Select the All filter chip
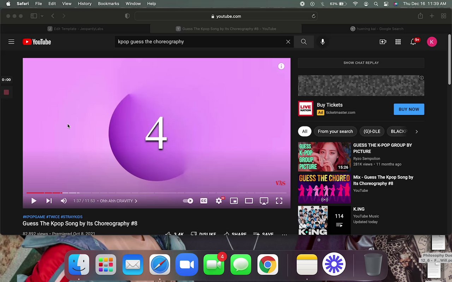Screen dimensions: 452x282 click(304, 131)
